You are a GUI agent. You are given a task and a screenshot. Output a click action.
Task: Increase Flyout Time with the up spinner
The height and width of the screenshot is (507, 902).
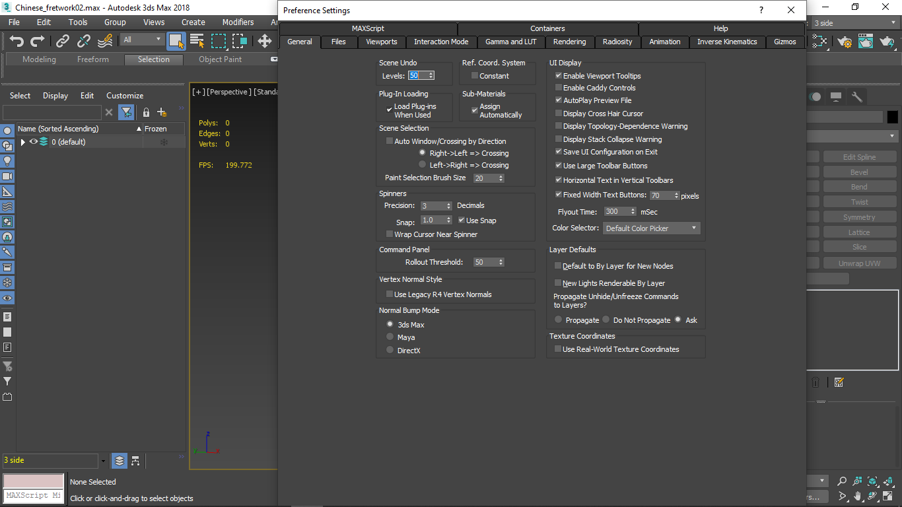(x=633, y=209)
